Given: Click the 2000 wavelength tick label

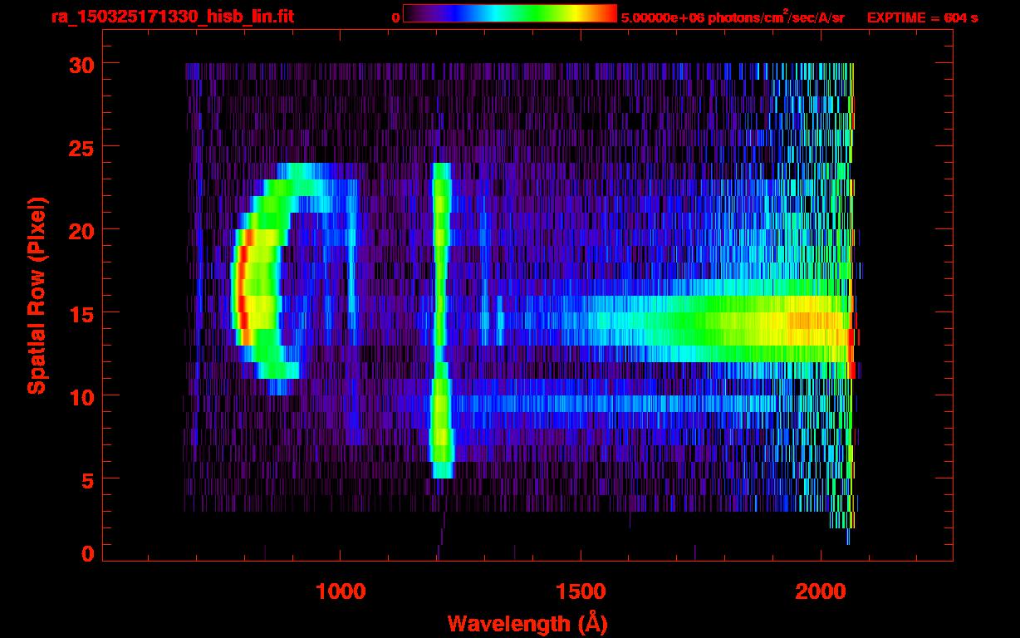Looking at the screenshot, I should click(x=821, y=591).
